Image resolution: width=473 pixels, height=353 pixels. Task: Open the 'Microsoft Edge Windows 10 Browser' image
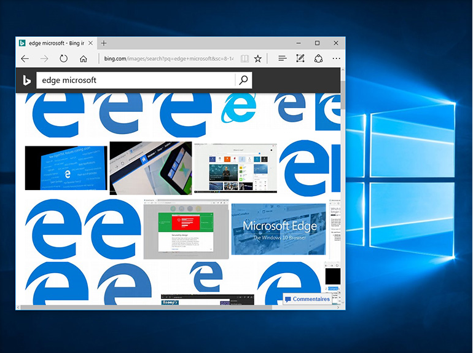click(x=278, y=229)
